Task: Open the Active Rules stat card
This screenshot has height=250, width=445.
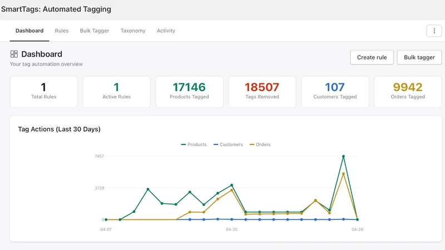Action: (116, 92)
